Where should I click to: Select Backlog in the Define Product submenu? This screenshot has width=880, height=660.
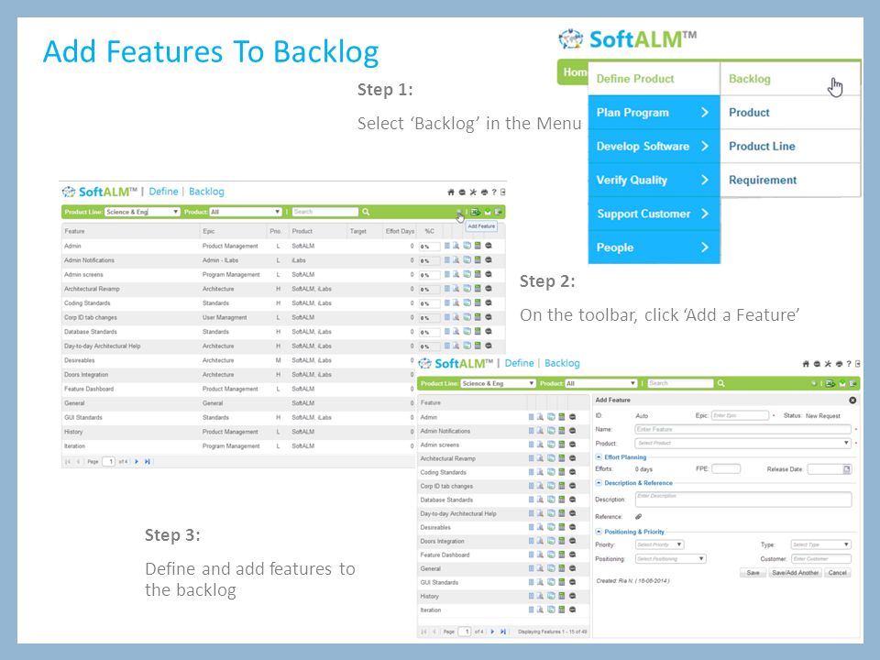(x=790, y=79)
